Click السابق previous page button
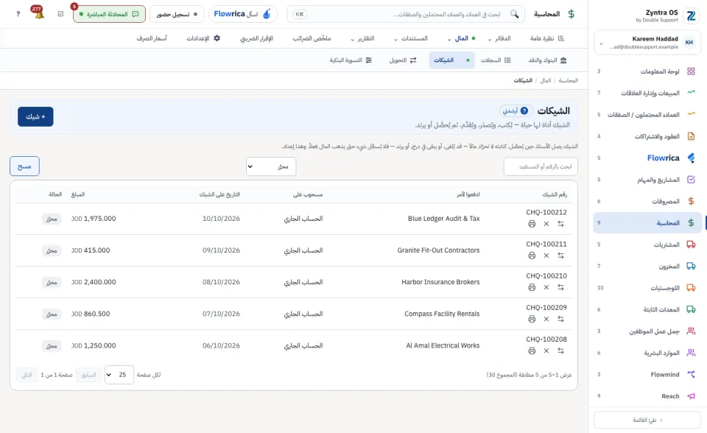The height and width of the screenshot is (433, 707). [x=88, y=375]
